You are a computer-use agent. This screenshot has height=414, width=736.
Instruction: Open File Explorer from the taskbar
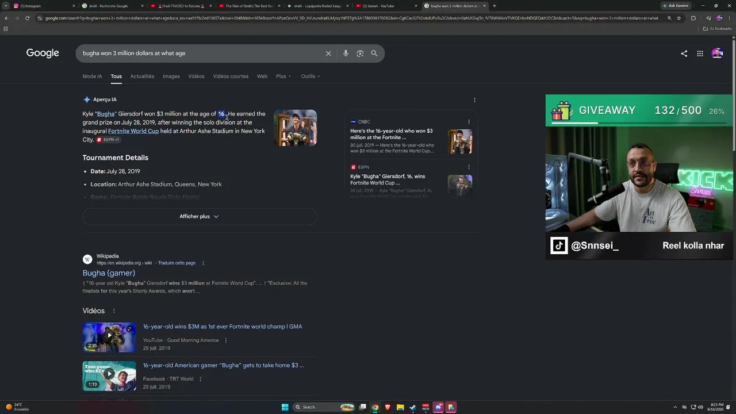(x=400, y=407)
